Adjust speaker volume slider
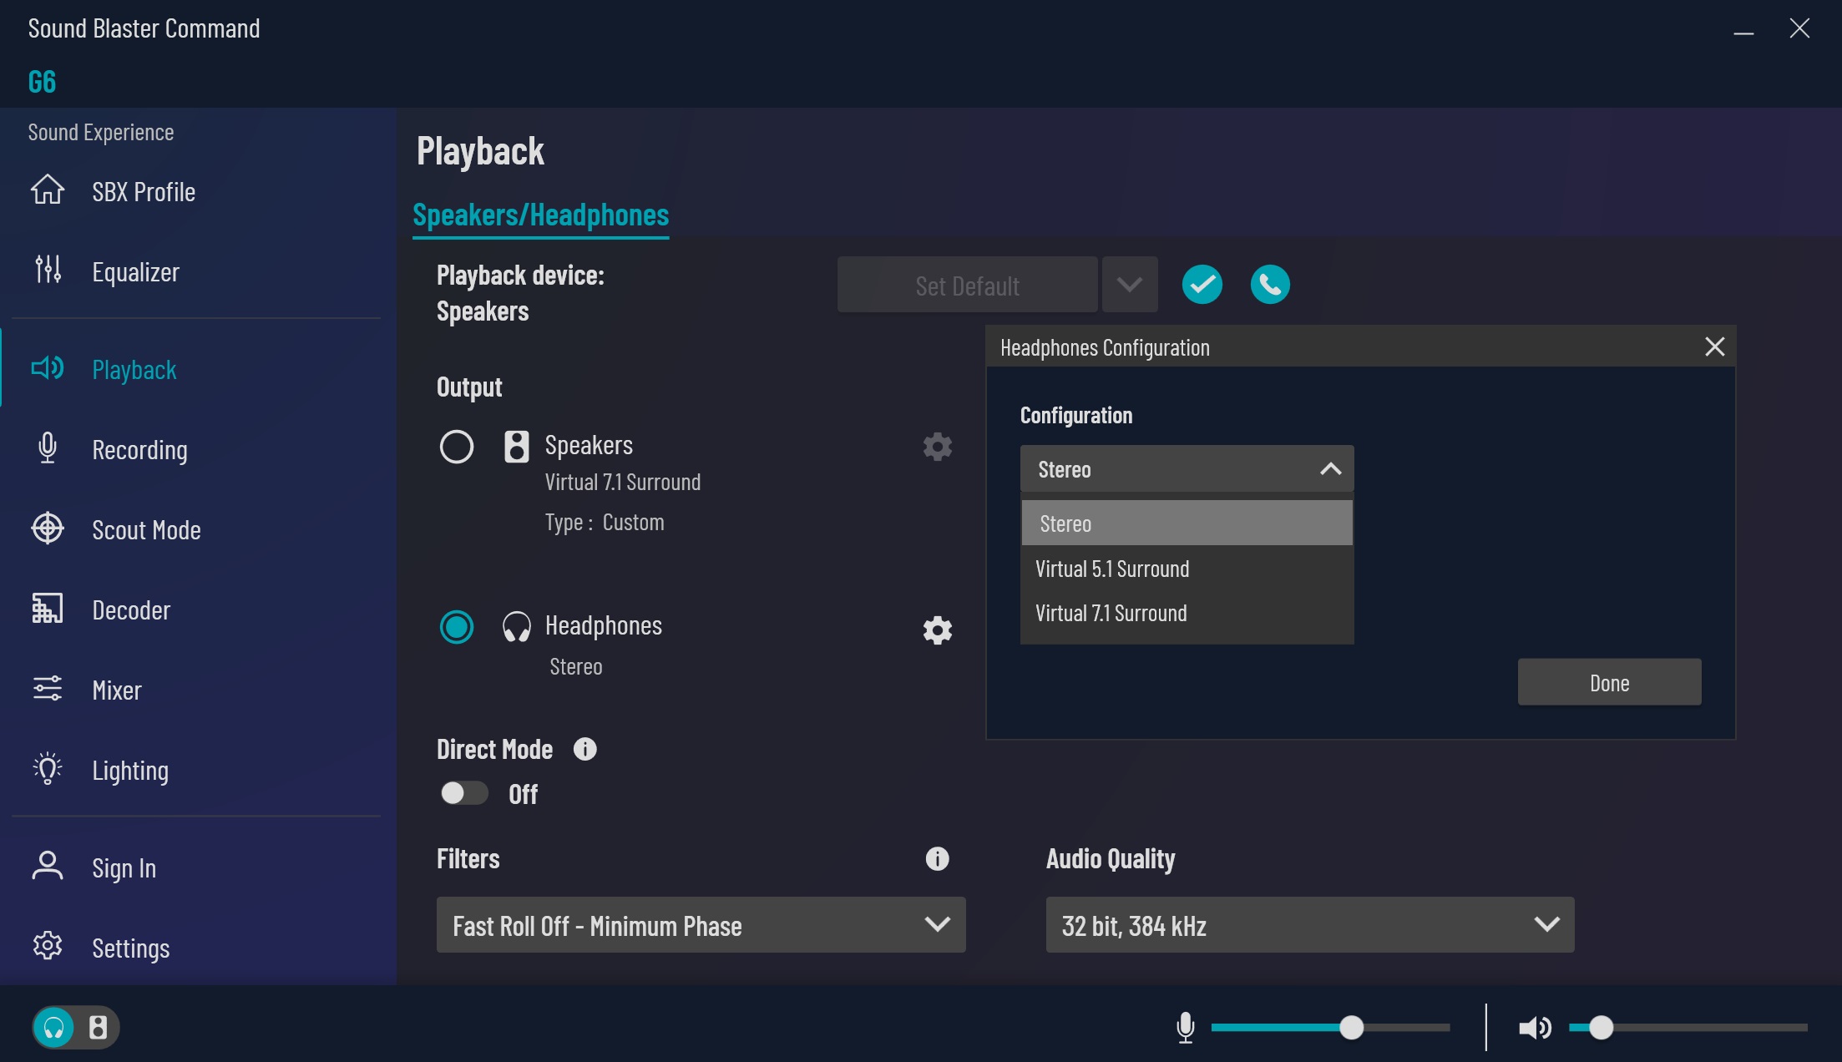 pyautogui.click(x=1688, y=1027)
